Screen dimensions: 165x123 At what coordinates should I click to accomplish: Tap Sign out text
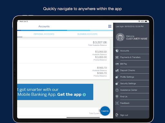124,115
